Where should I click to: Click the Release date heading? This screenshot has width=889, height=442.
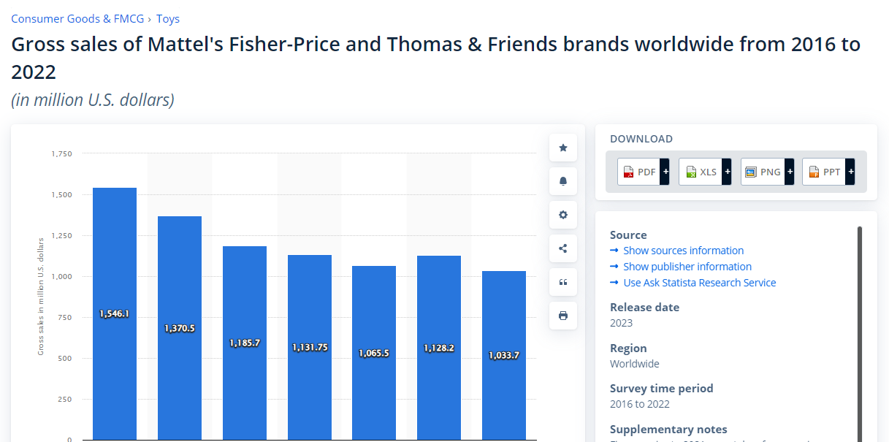645,308
